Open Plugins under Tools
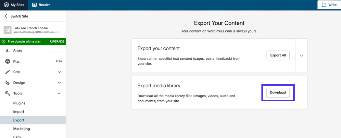Image resolution: width=341 pixels, height=138 pixels. coord(19,103)
